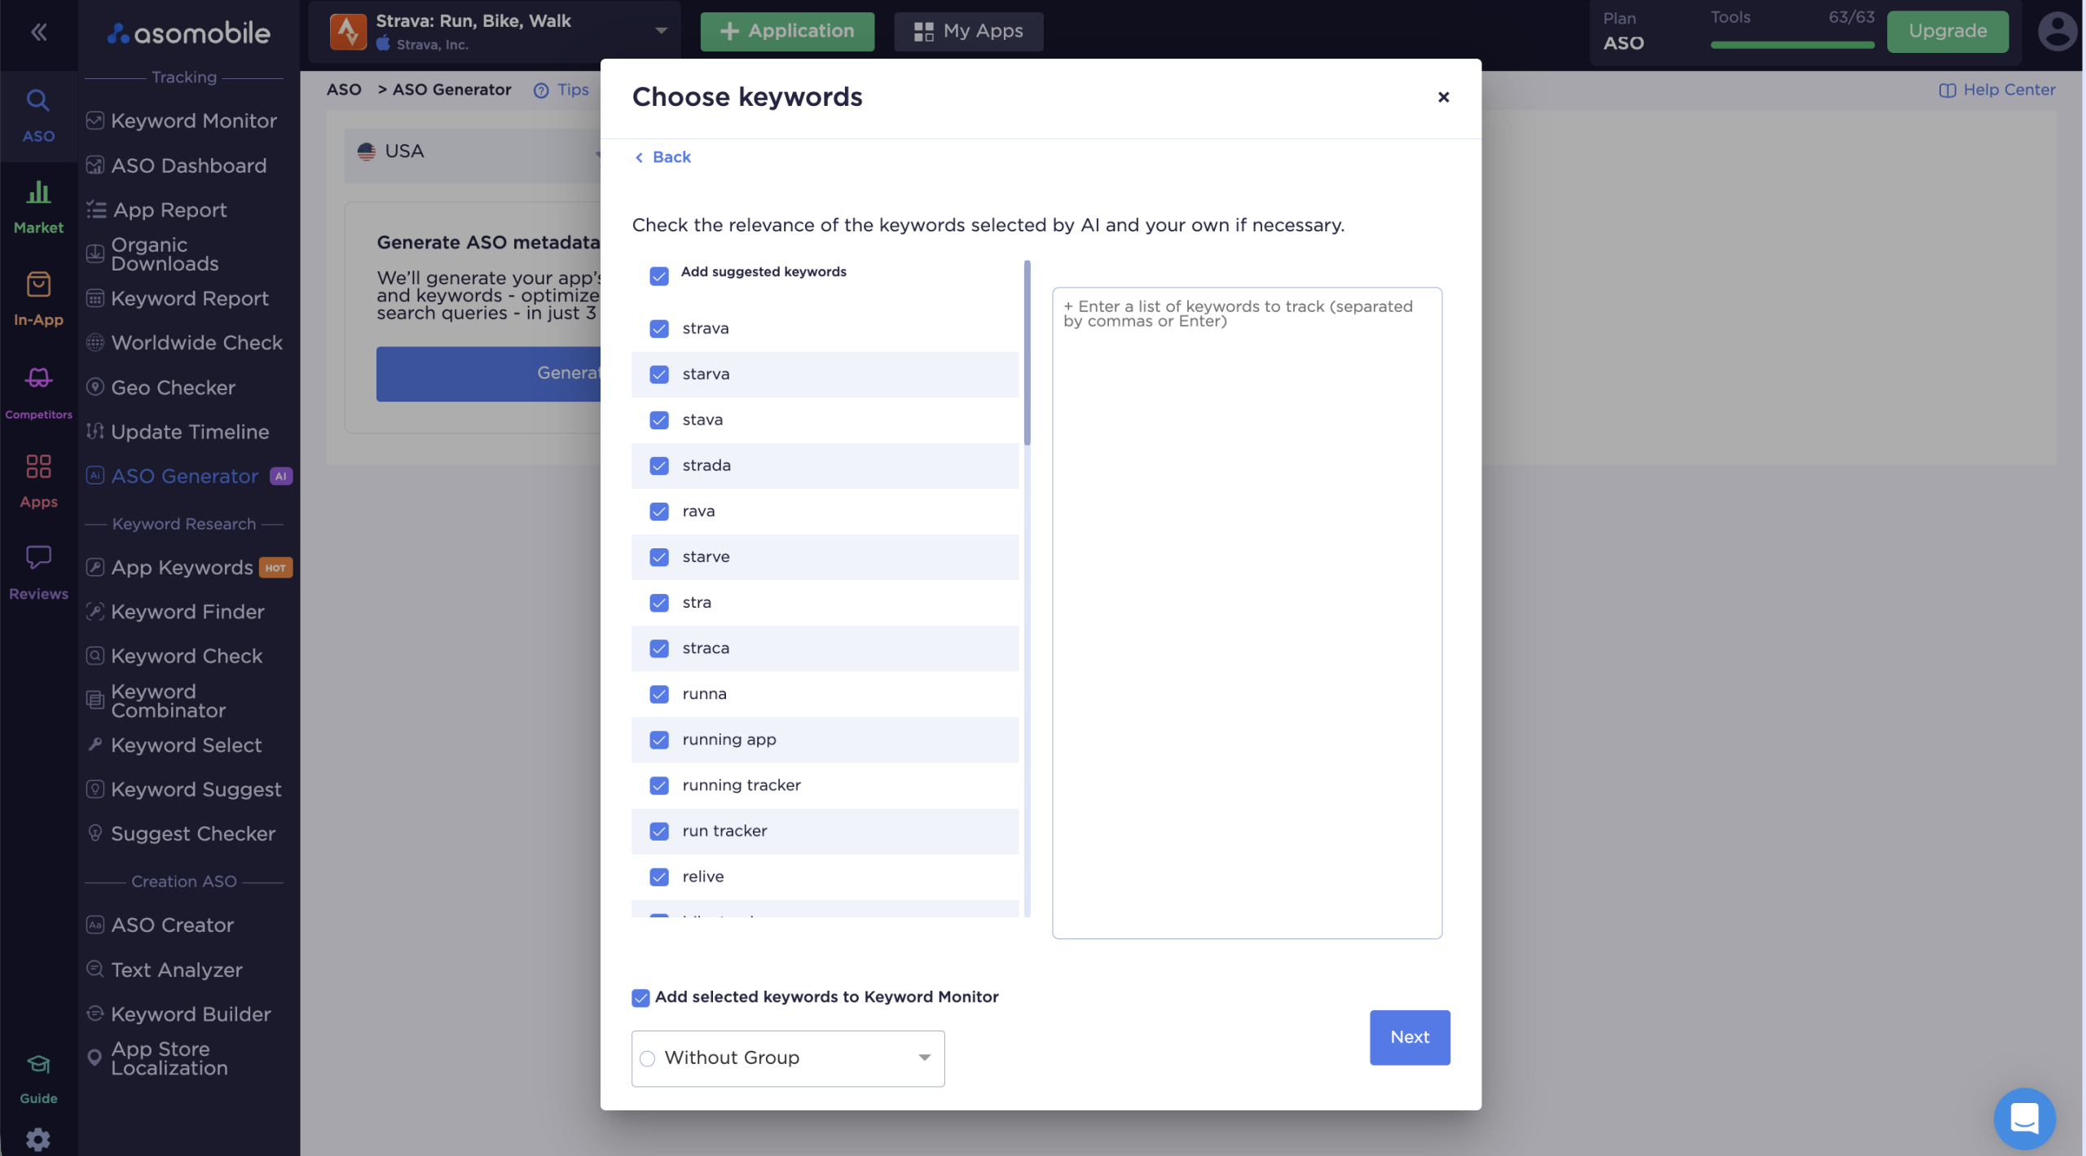The image size is (2086, 1156).
Task: Uncheck the relive keyword
Action: (x=659, y=876)
